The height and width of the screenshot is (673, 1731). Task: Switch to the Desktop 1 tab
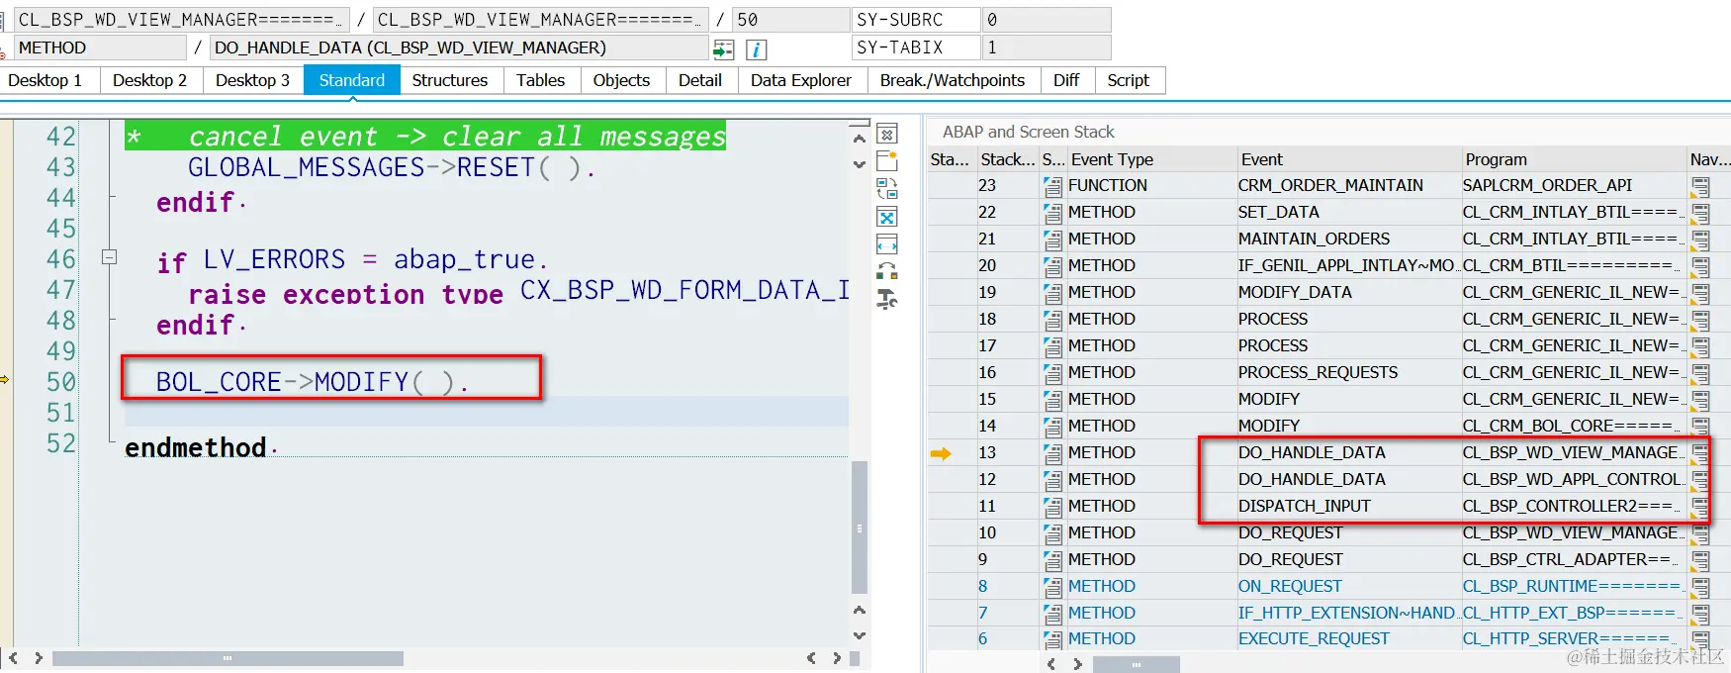(x=46, y=80)
